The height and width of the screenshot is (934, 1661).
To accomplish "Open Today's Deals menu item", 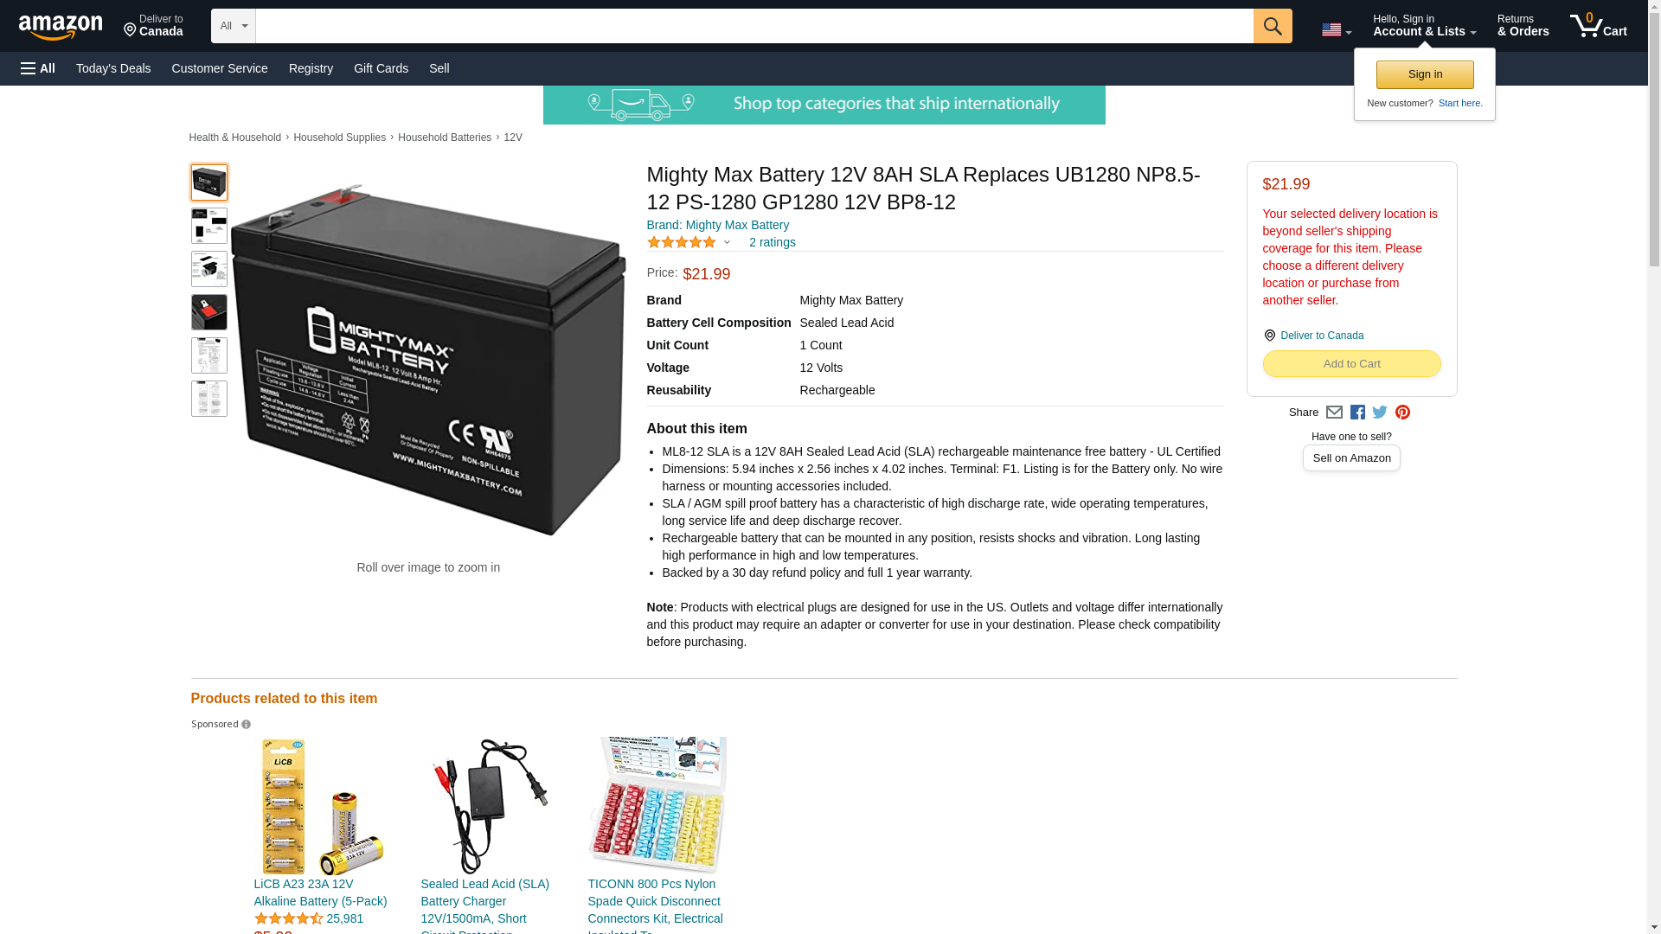I will (x=113, y=68).
